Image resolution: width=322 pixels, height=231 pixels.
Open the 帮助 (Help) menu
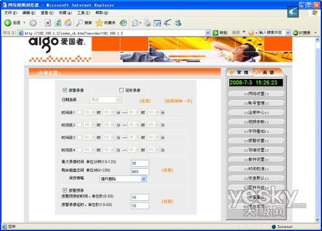[102, 13]
